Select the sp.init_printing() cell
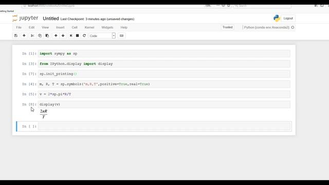The height and width of the screenshot is (185, 329). (x=164, y=74)
